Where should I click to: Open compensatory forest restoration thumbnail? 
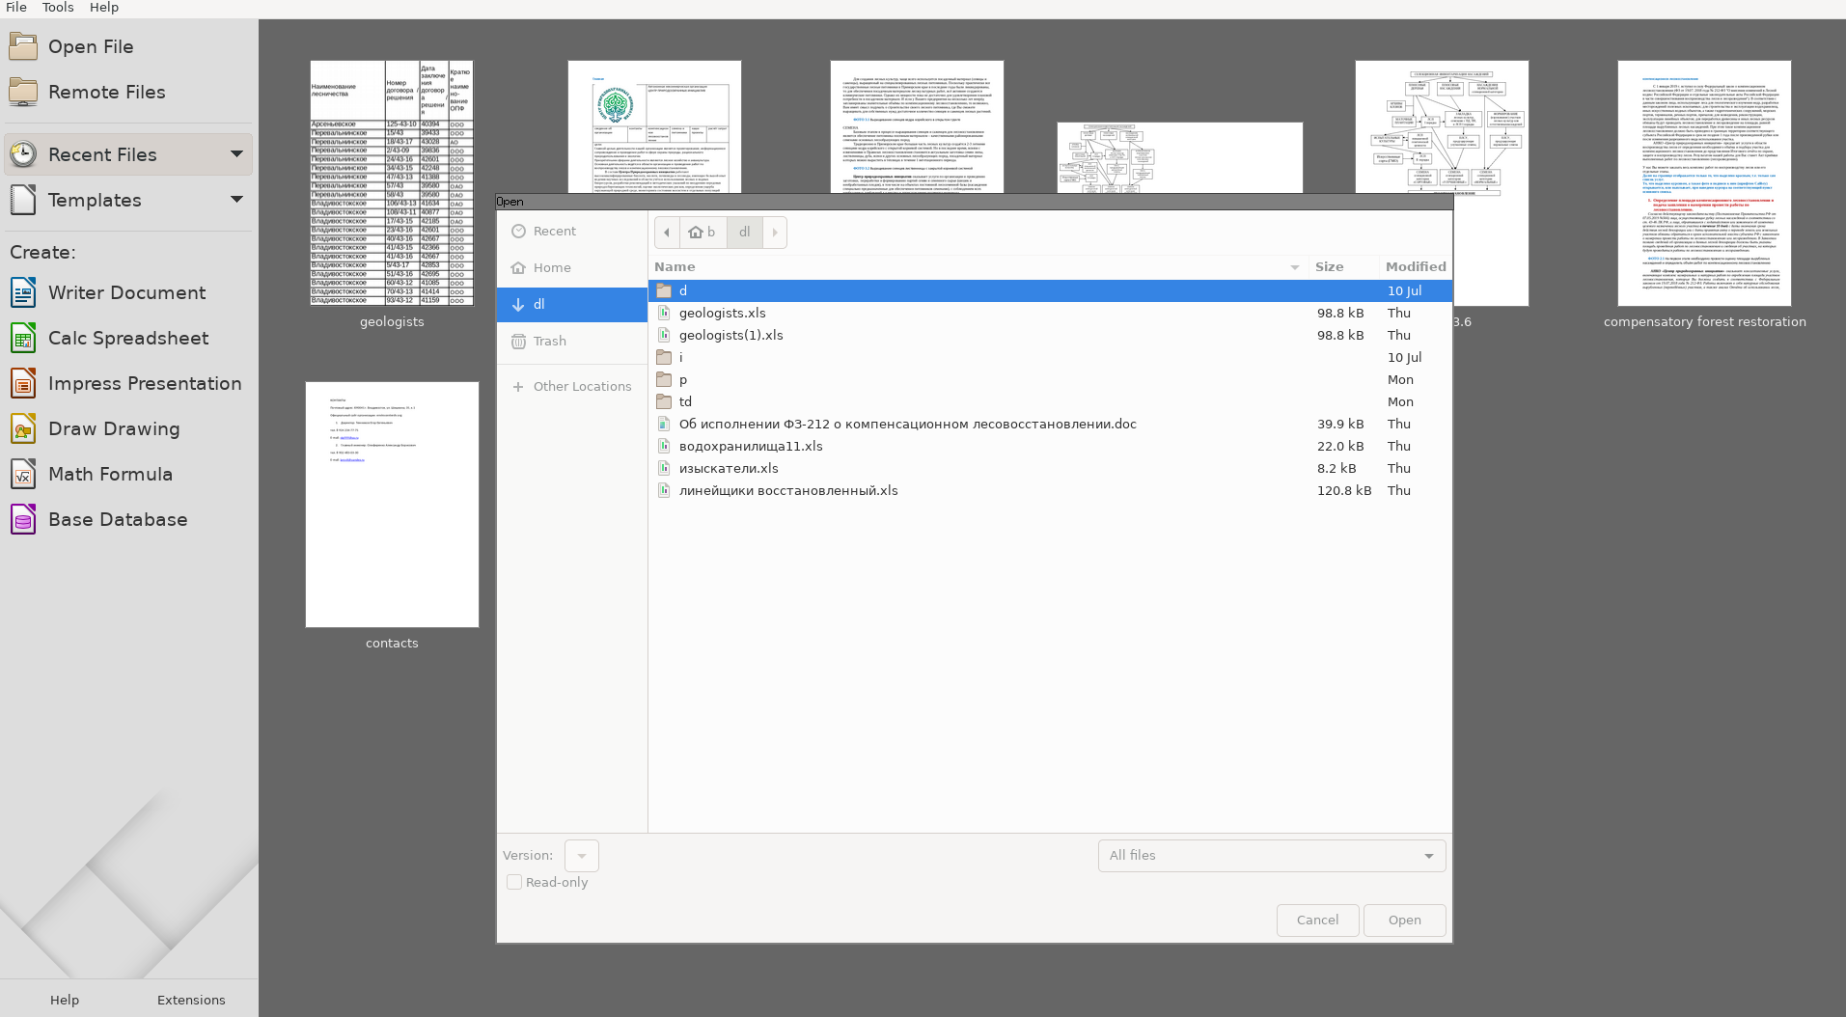click(1704, 183)
